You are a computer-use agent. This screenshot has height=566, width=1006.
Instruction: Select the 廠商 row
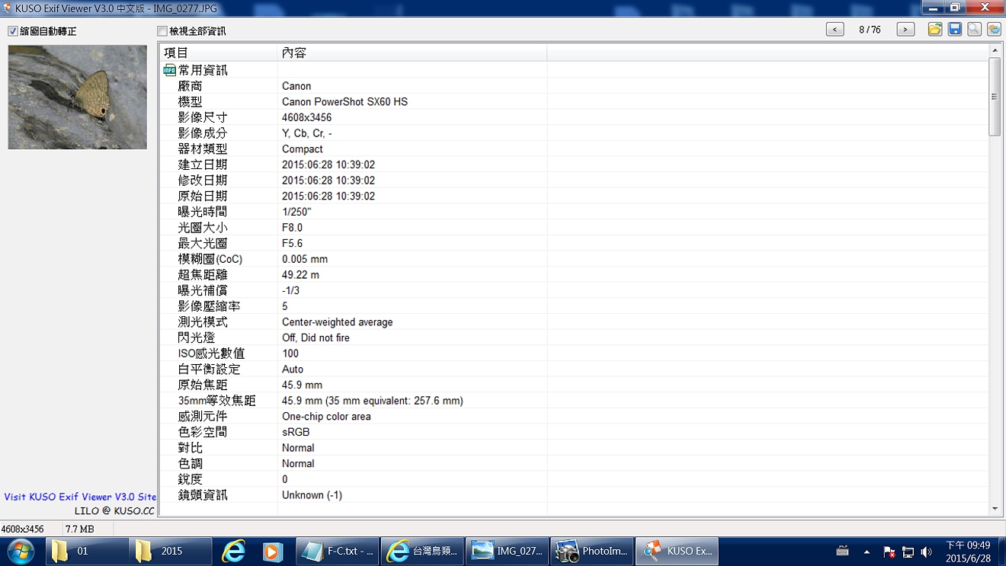[574, 86]
